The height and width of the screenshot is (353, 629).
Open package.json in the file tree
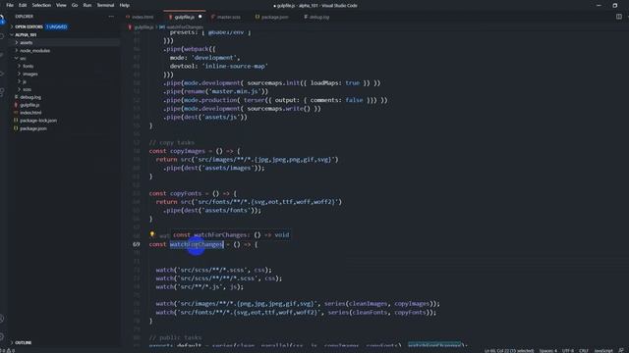coord(33,128)
